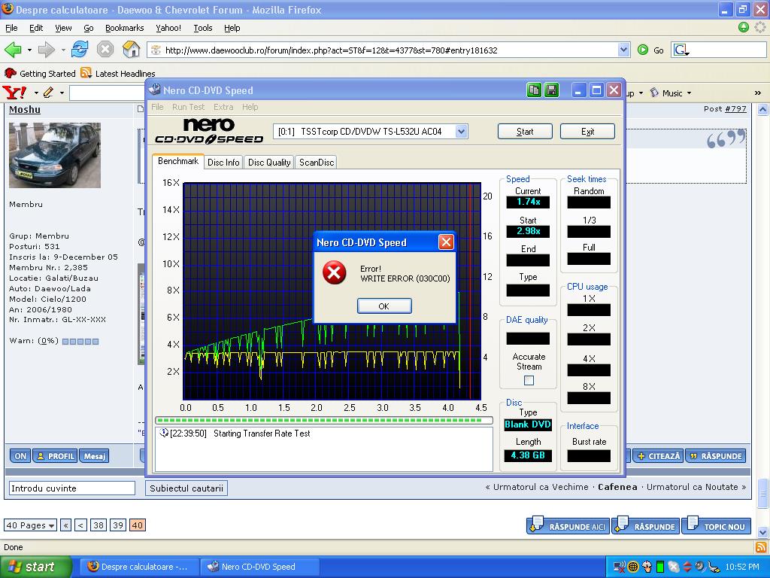770x578 pixels.
Task: Close the WRITE ERROR dialog with X
Action: [446, 242]
